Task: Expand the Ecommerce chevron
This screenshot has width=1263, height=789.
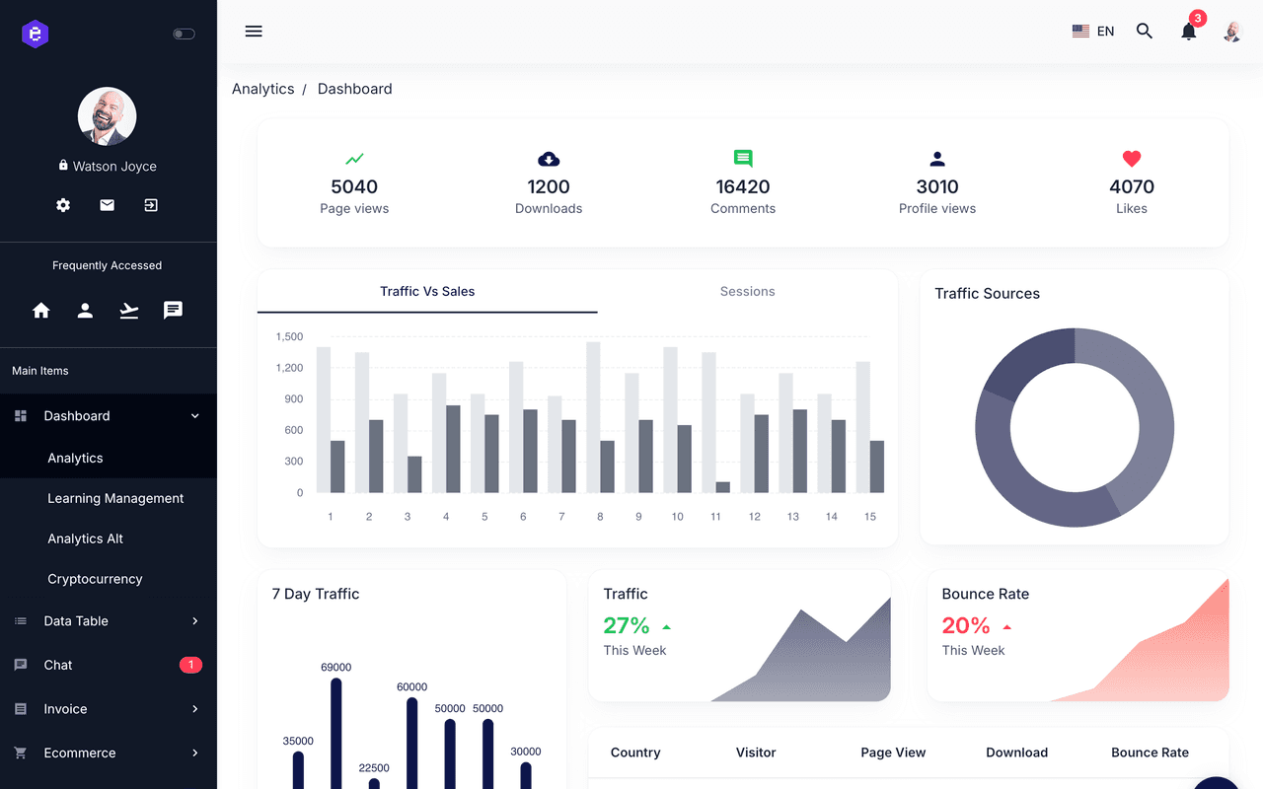Action: coord(194,753)
